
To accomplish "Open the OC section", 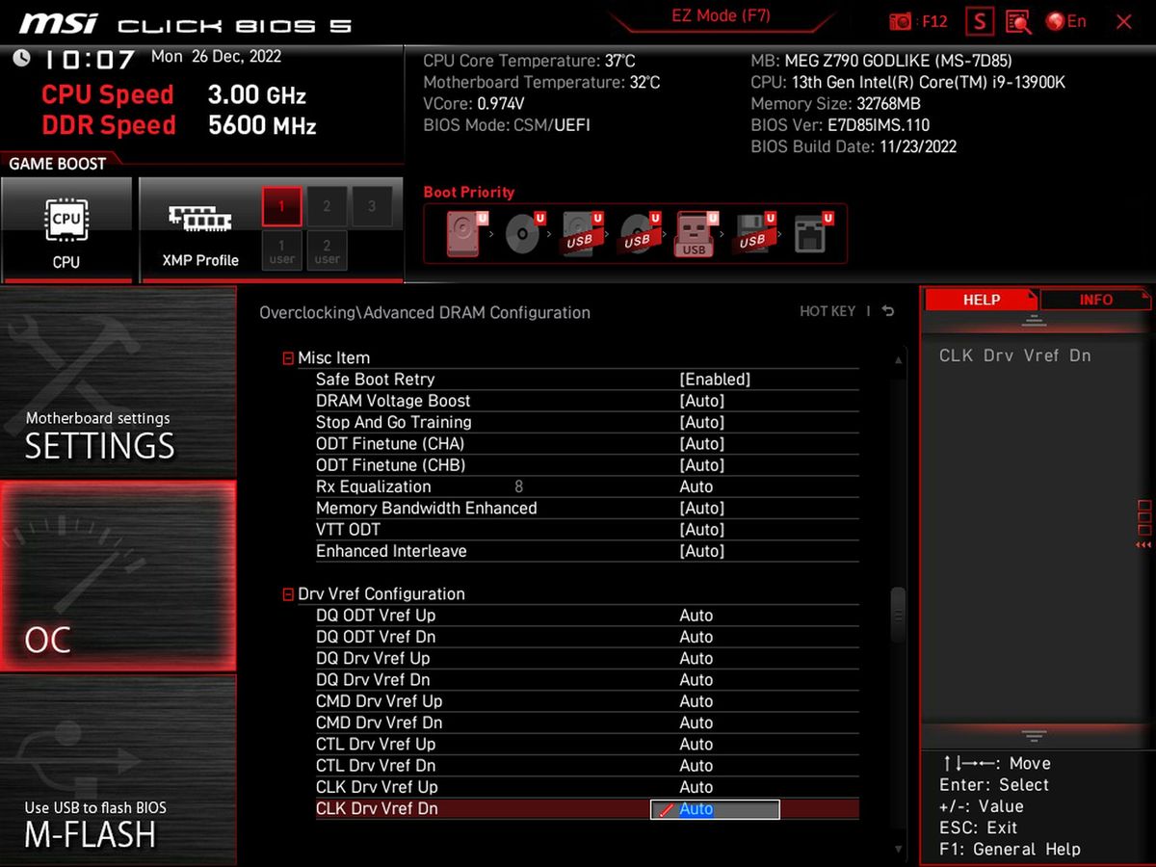I will tap(118, 575).
